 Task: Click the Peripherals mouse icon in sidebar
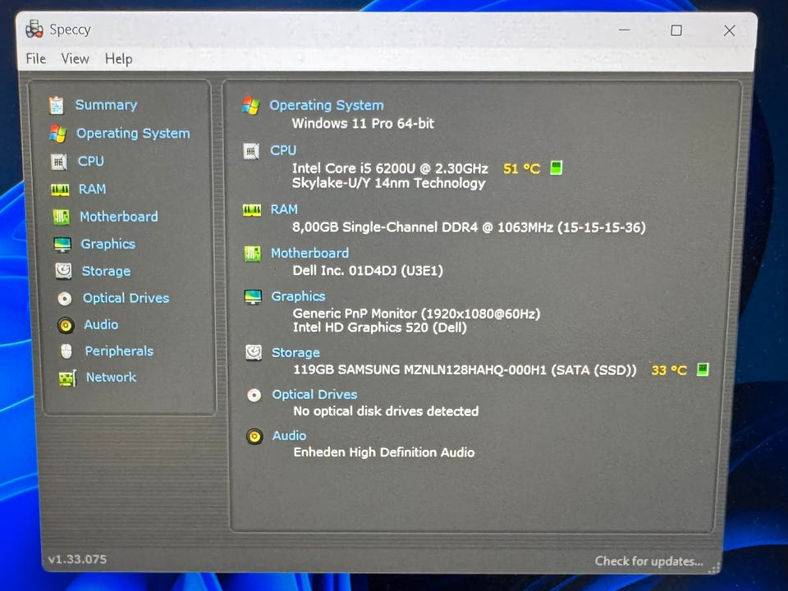(x=66, y=351)
